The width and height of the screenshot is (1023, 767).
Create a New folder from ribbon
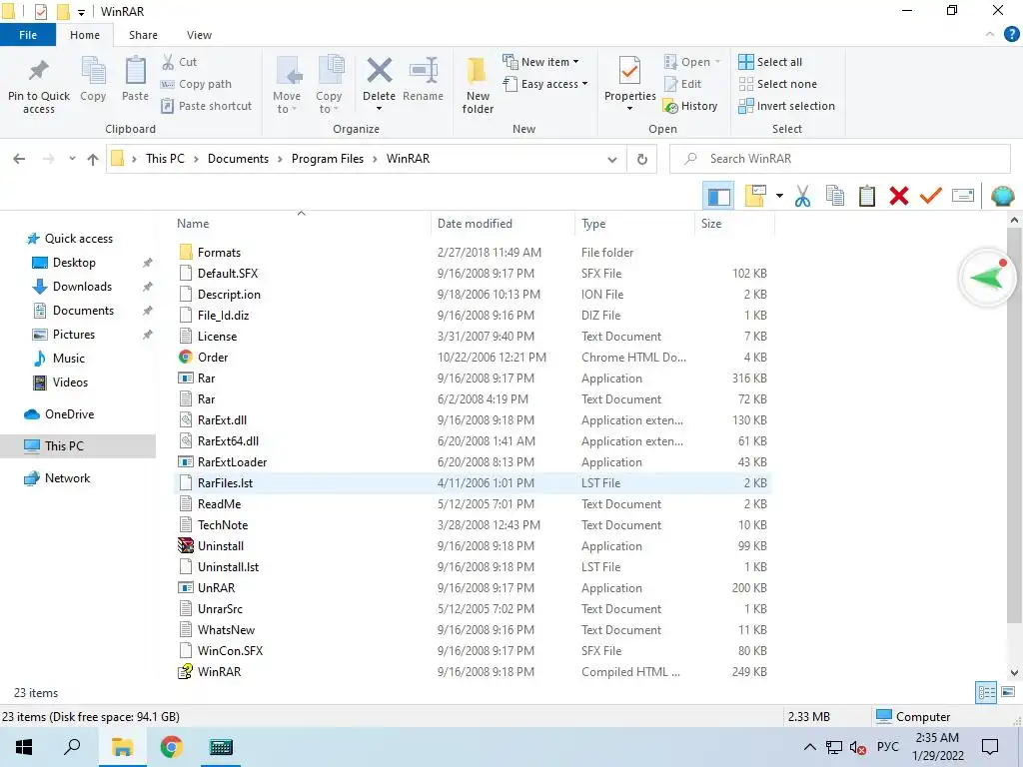pos(478,86)
